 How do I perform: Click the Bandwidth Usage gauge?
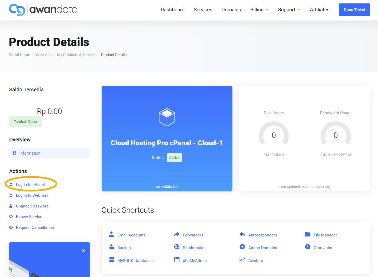[x=336, y=133]
